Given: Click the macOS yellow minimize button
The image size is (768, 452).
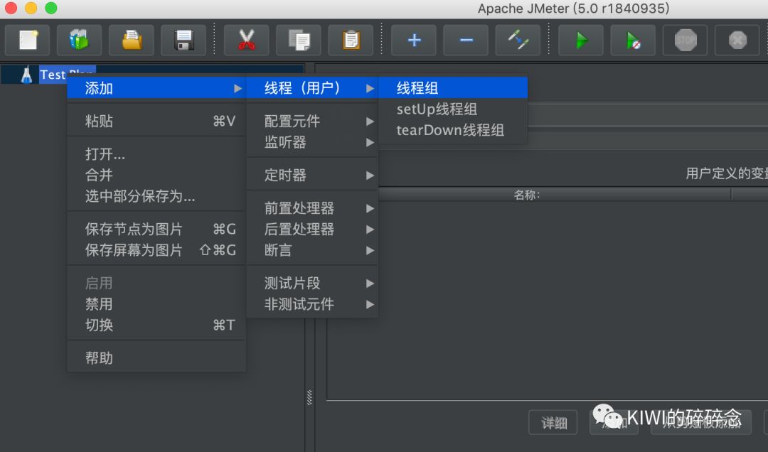Looking at the screenshot, I should click(x=31, y=8).
